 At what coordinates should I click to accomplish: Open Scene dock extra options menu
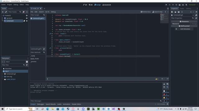[x=27, y=12]
